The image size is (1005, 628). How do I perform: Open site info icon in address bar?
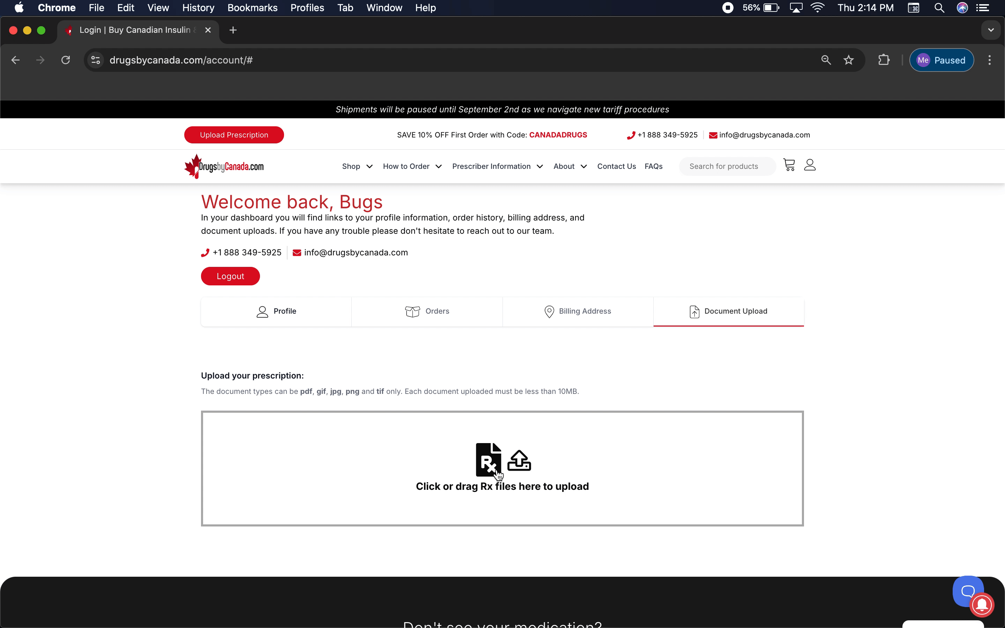96,60
